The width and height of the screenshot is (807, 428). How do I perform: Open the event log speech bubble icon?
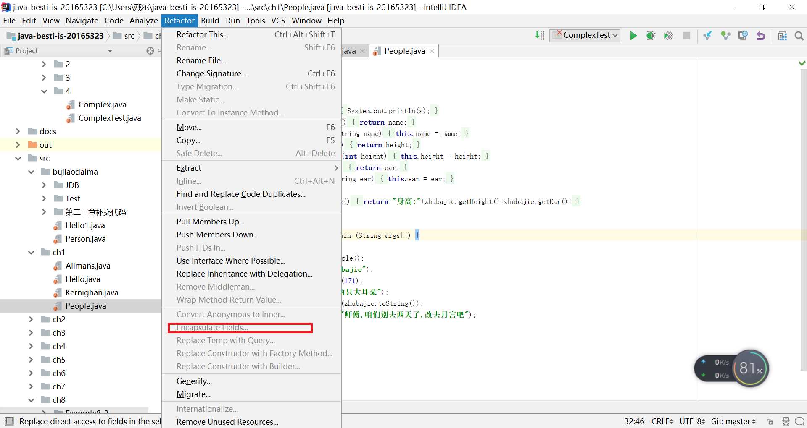800,421
